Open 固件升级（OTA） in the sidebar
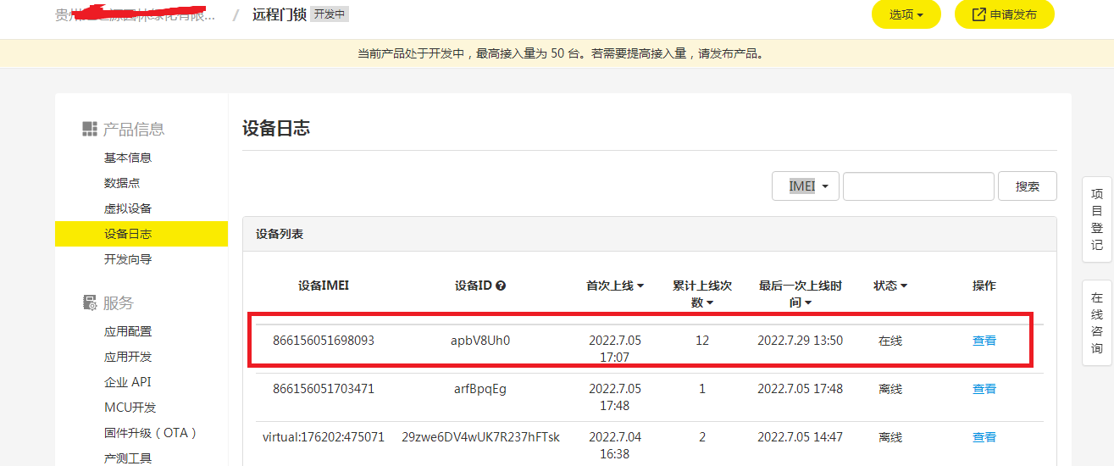Viewport: 1114px width, 466px height. [151, 433]
